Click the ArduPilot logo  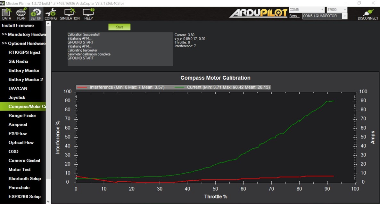[258, 13]
